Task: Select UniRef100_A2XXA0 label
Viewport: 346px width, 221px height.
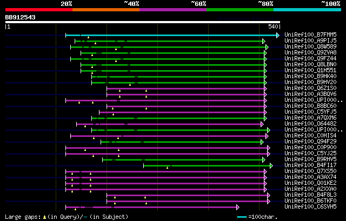Action: click(310, 189)
